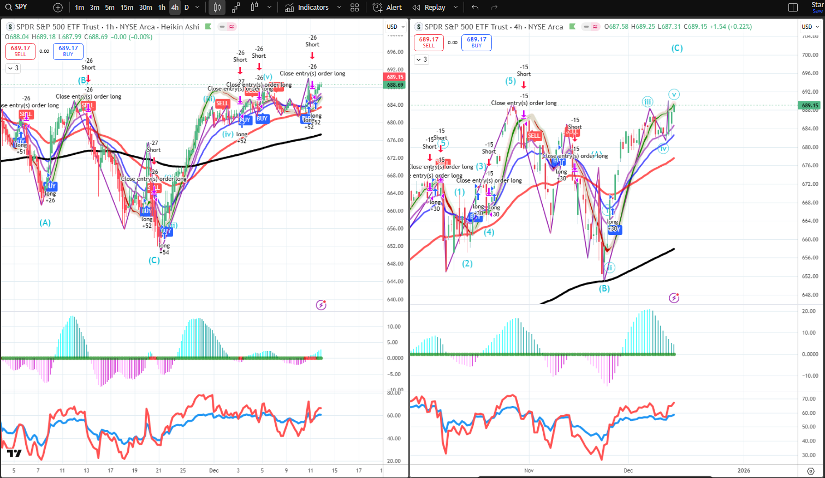
Task: Select the active 4h timeframe
Action: tap(175, 8)
